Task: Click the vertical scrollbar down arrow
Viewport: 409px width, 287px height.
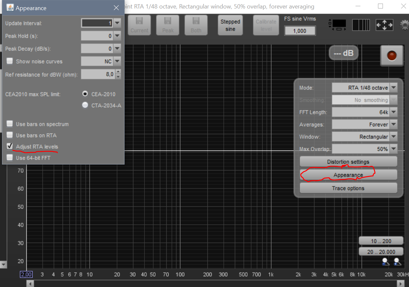Action: 3,264
